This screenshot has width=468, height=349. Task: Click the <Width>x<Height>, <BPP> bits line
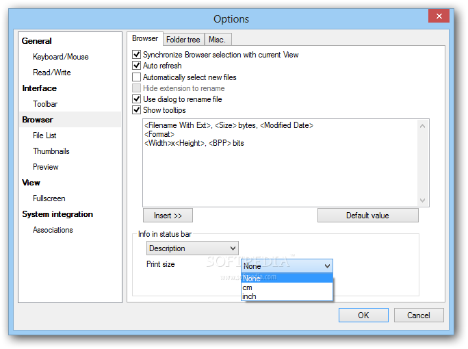pyautogui.click(x=194, y=143)
